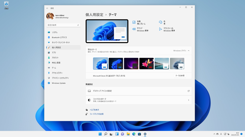Click the ヘルプを表示 link

[94, 110]
